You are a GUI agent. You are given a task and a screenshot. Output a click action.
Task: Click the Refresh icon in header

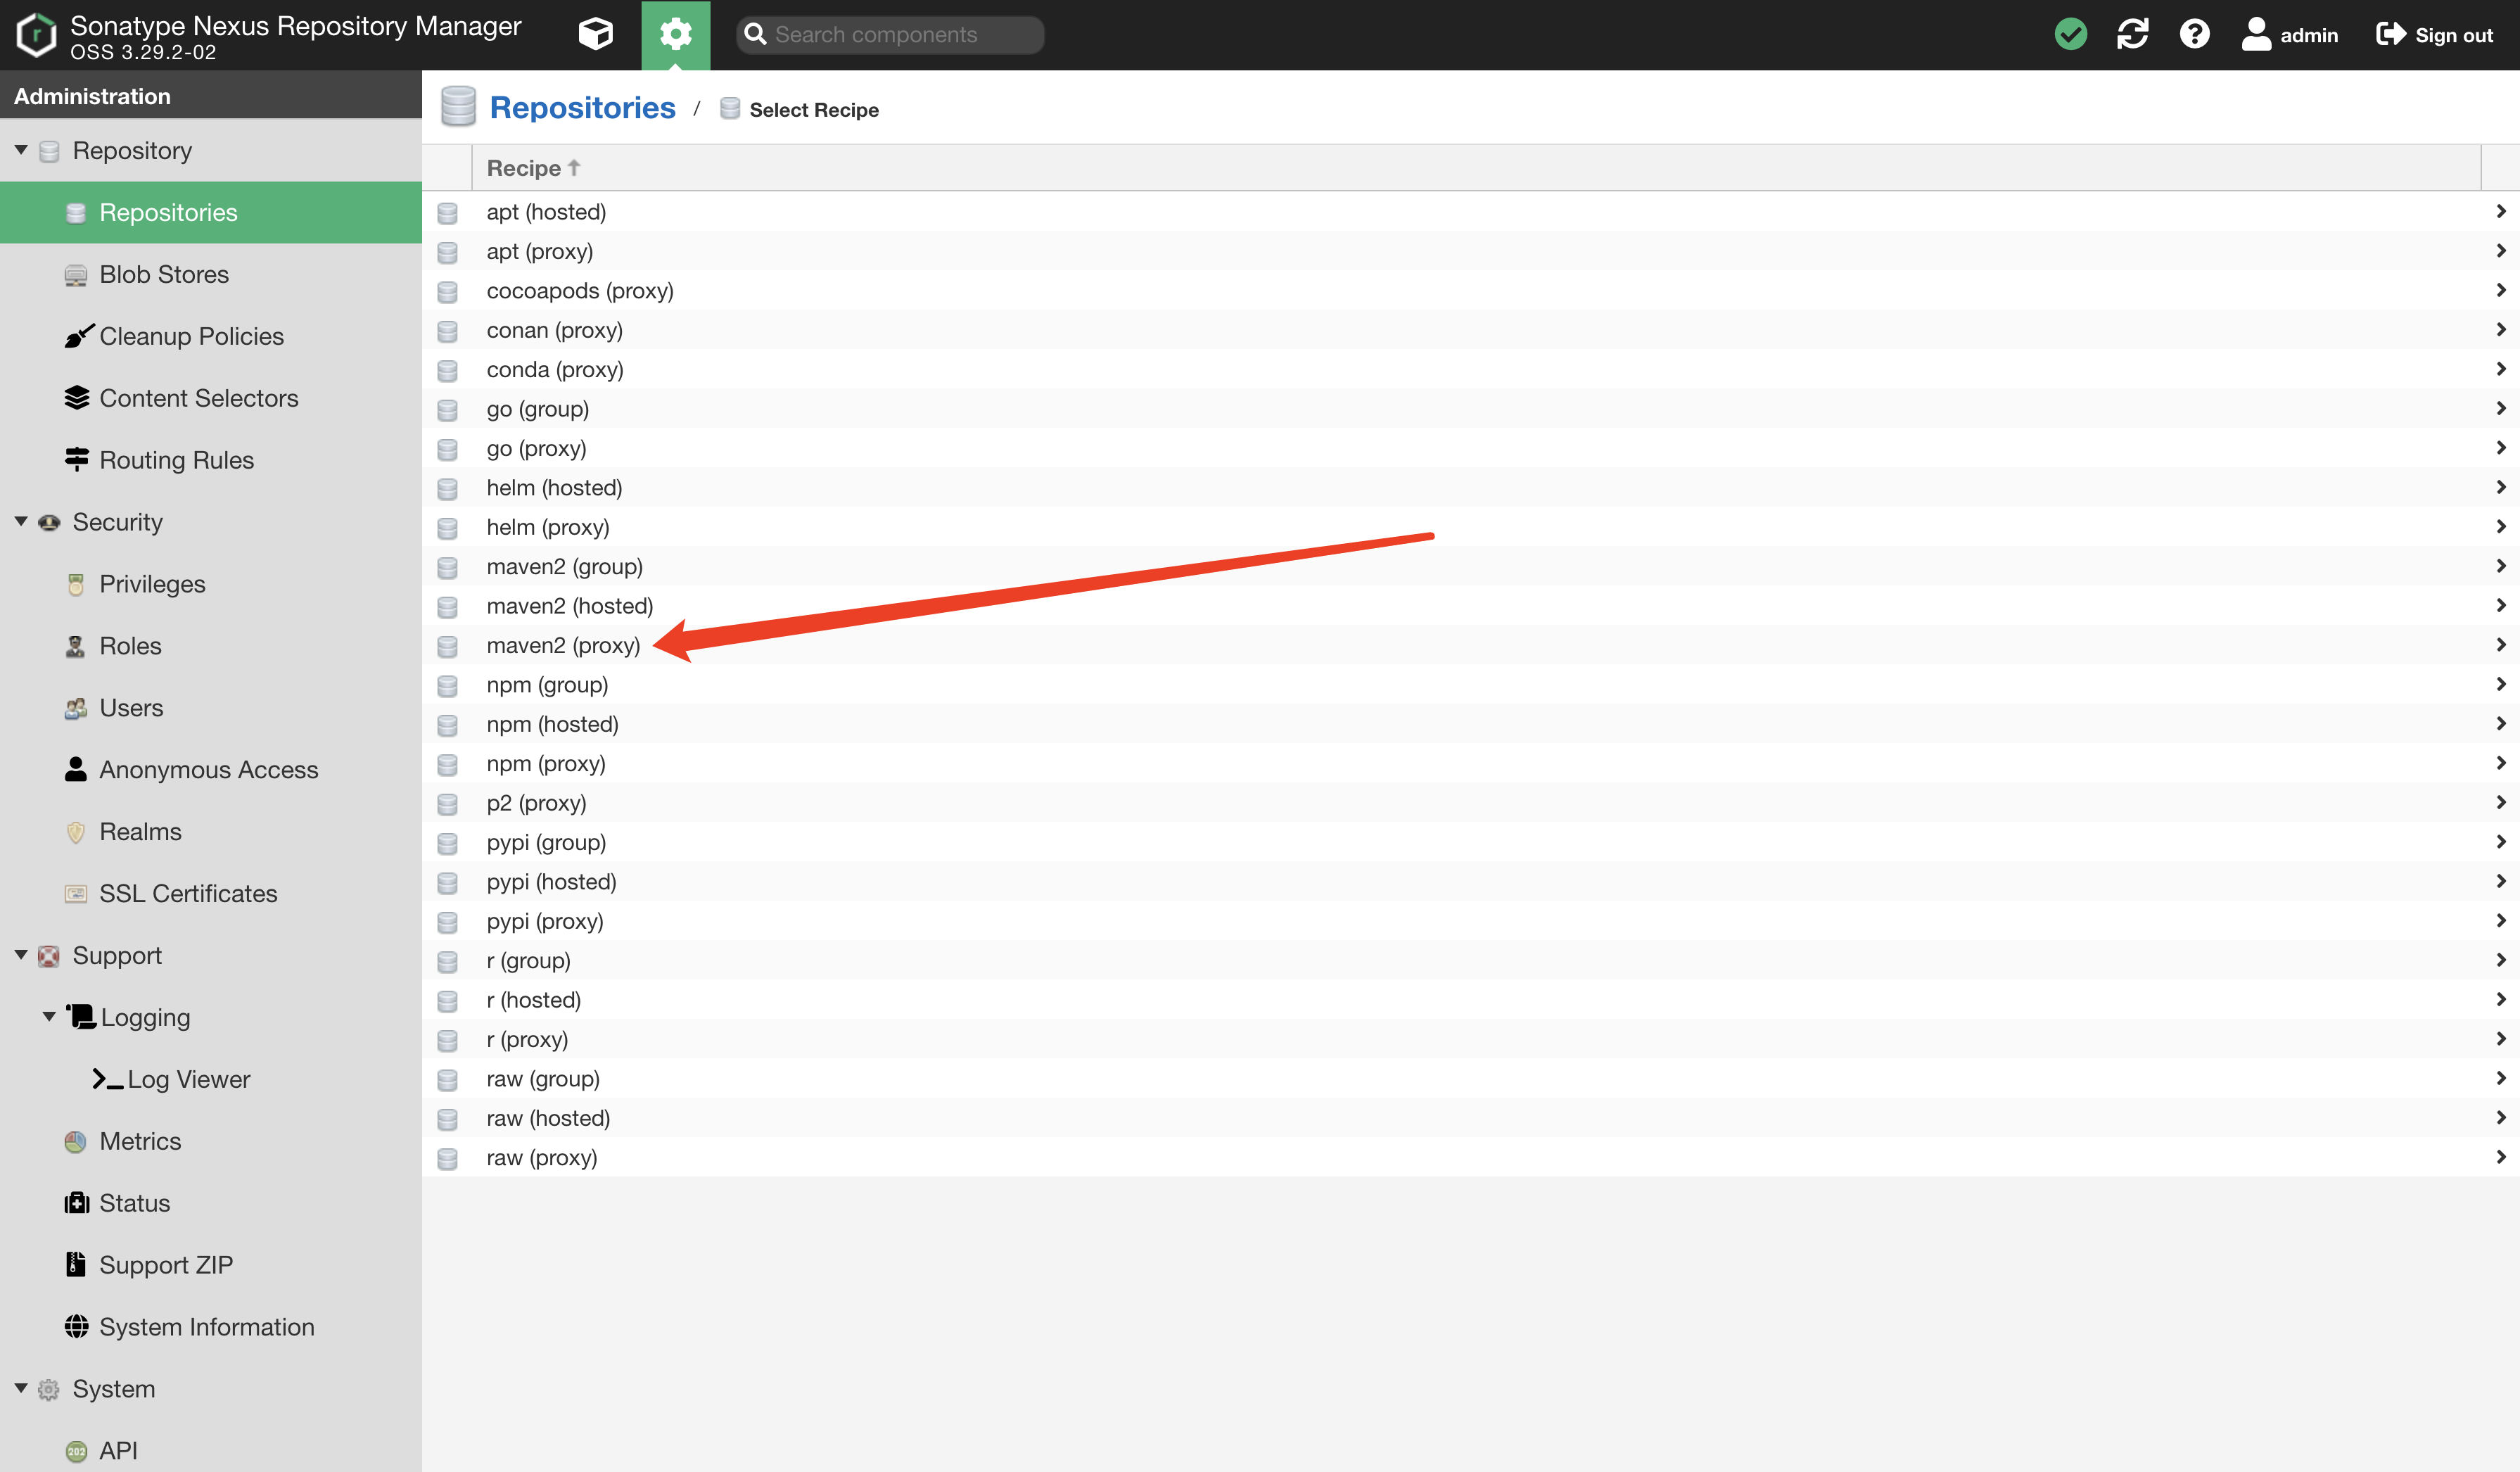(2132, 34)
